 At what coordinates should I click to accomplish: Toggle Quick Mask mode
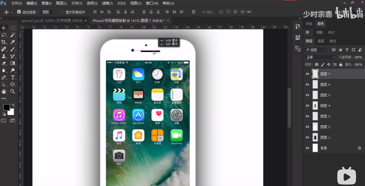click(x=3, y=120)
